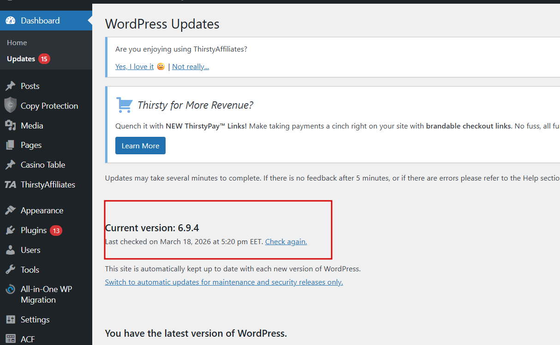Click the 'Current version: 6.9.4' text
The image size is (560, 345).
pyautogui.click(x=152, y=228)
